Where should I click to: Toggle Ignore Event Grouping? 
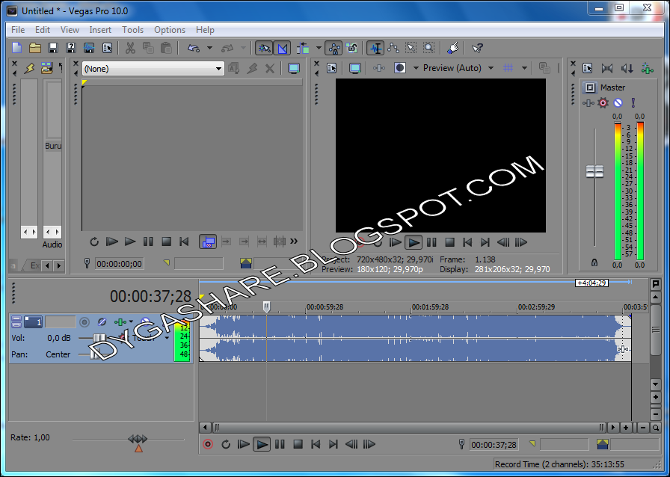point(351,48)
